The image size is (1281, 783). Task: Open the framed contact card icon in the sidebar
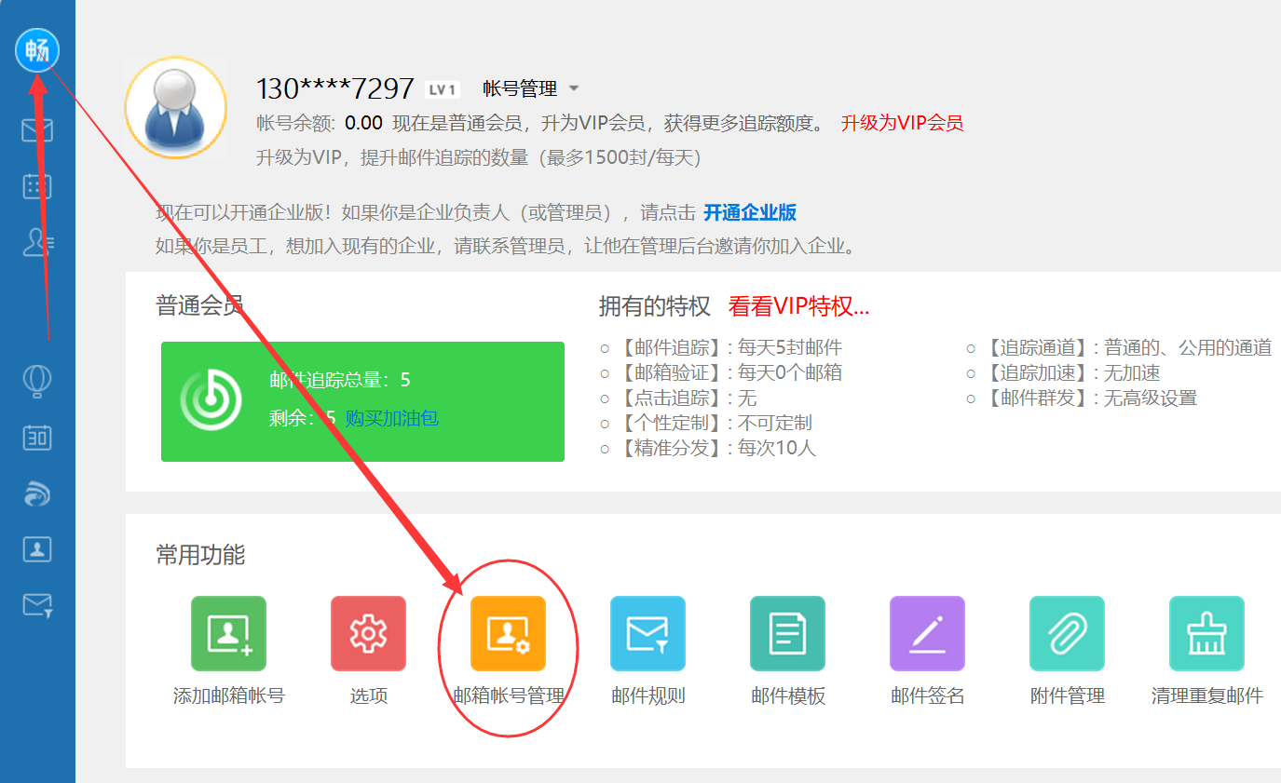[x=37, y=549]
